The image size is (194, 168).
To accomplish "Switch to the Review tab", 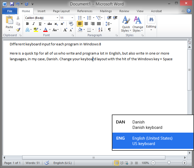I will coord(124,11).
